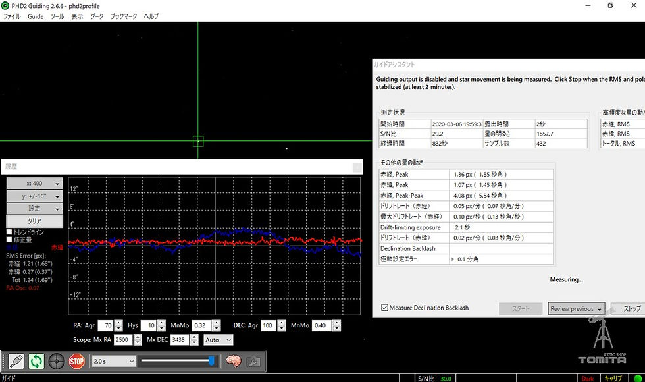The width and height of the screenshot is (645, 382).
Task: Click the green guide star lock box
Action: (x=198, y=141)
